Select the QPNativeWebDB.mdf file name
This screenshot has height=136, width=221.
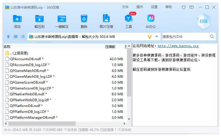pos(28,94)
